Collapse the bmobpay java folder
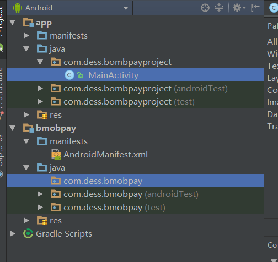 coord(26,168)
